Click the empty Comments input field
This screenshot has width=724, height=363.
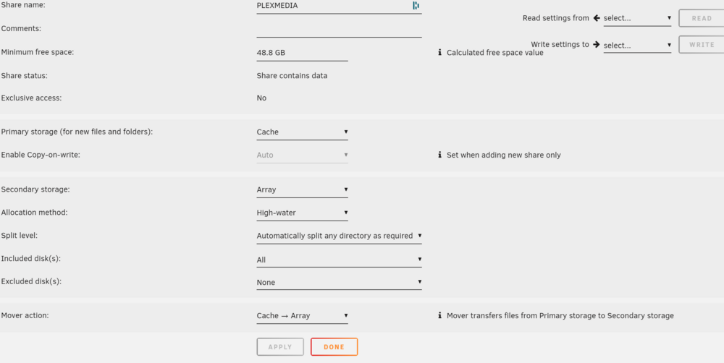click(x=339, y=29)
